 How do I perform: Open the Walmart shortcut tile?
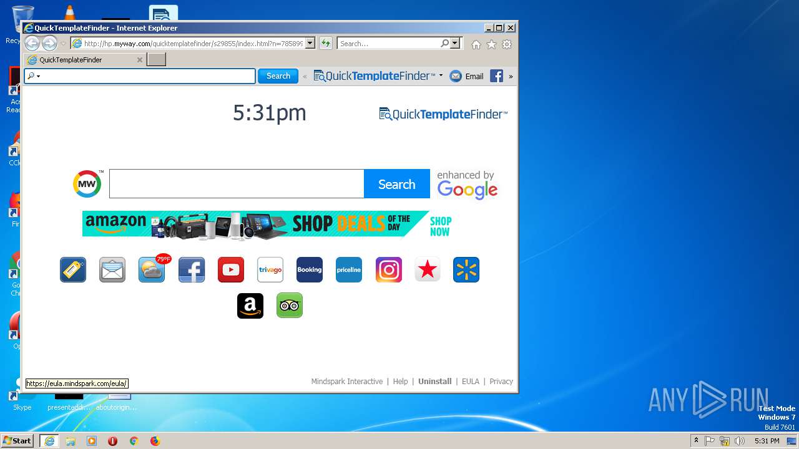coord(466,269)
